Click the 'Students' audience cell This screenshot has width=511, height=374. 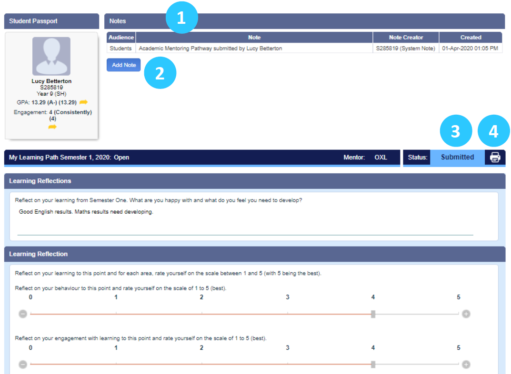pyautogui.click(x=120, y=48)
